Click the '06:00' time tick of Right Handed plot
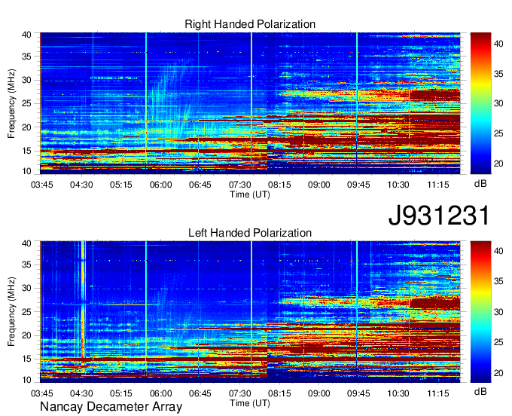The width and height of the screenshot is (512, 416). pyautogui.click(x=160, y=185)
